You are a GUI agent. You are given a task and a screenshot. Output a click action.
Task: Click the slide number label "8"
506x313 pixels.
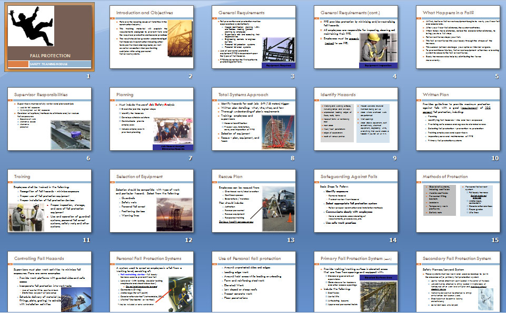click(x=292, y=158)
